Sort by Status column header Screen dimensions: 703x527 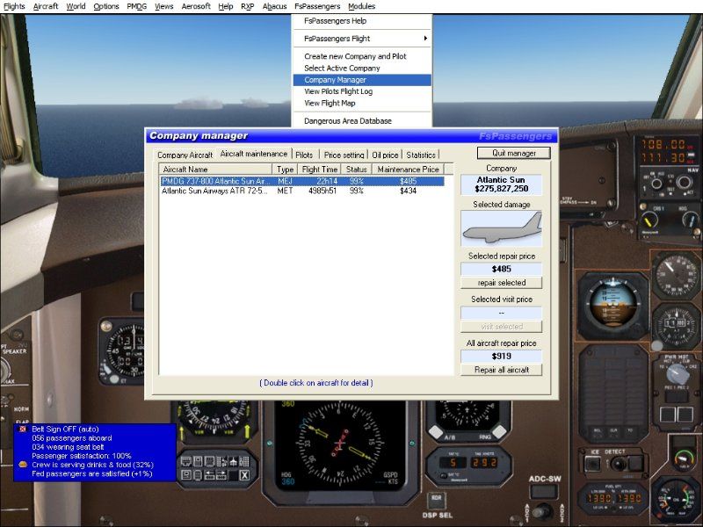(x=357, y=170)
